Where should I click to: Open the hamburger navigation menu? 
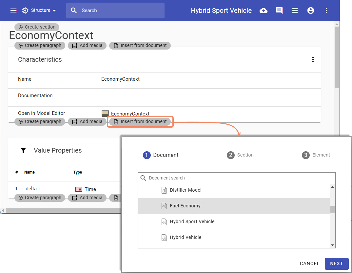[x=13, y=10]
